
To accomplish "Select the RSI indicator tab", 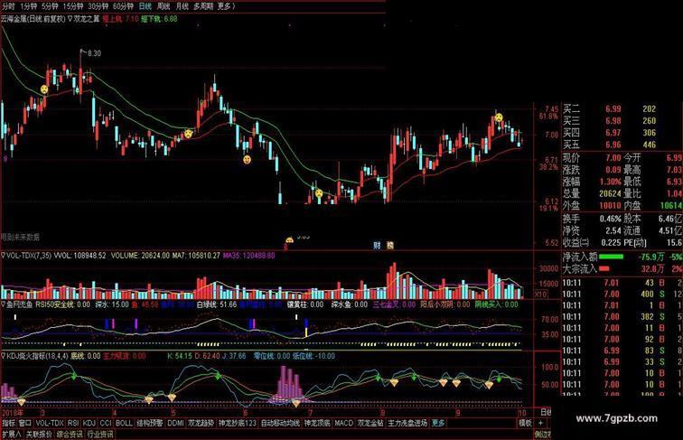I will pos(73,423).
